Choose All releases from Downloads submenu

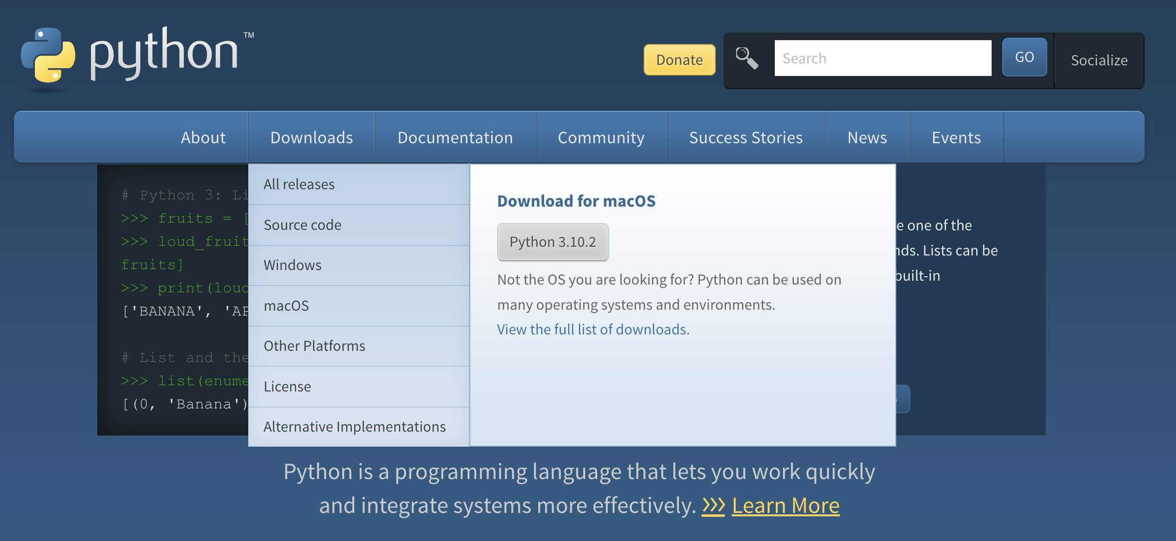coord(299,184)
